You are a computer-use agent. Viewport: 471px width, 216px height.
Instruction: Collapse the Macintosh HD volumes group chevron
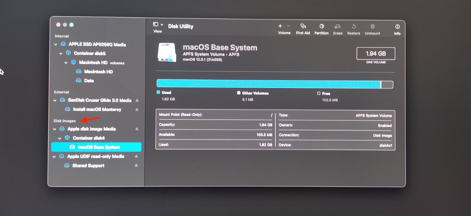66,63
